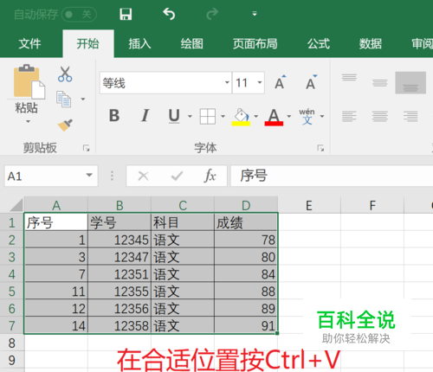
Task: Select cell A6 containing 12
Action: click(x=56, y=308)
